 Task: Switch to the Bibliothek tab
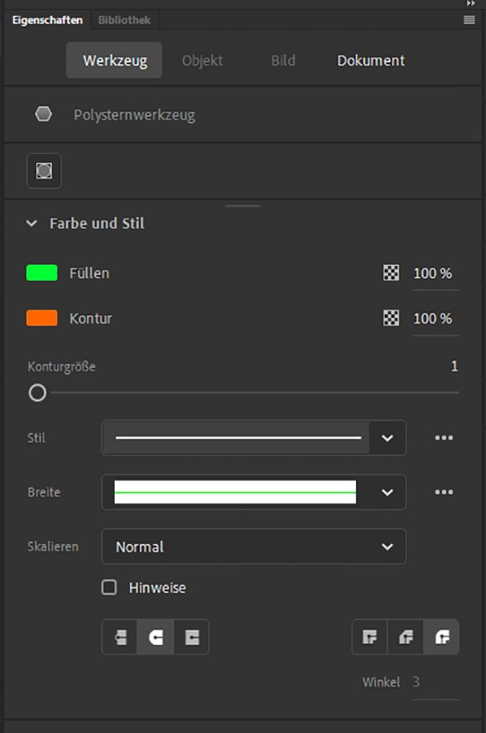(124, 20)
